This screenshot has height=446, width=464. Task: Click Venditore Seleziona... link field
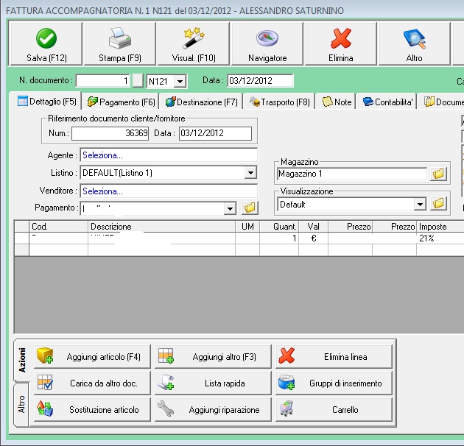coord(169,191)
